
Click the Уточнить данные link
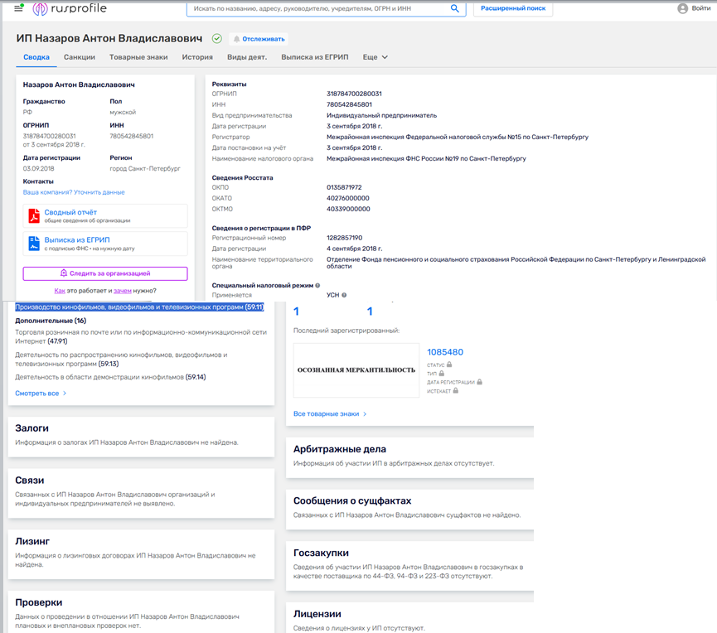(99, 192)
